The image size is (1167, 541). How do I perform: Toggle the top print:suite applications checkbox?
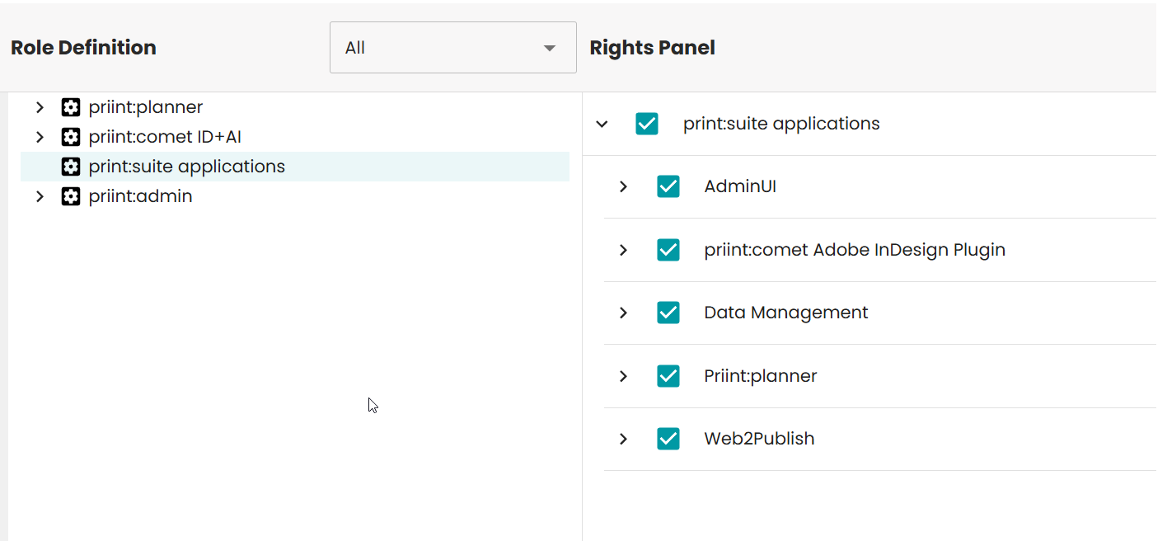pos(647,124)
